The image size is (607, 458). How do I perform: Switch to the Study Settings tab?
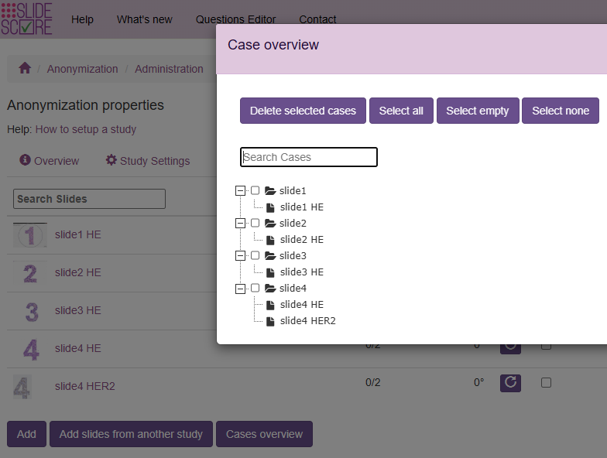[147, 161]
